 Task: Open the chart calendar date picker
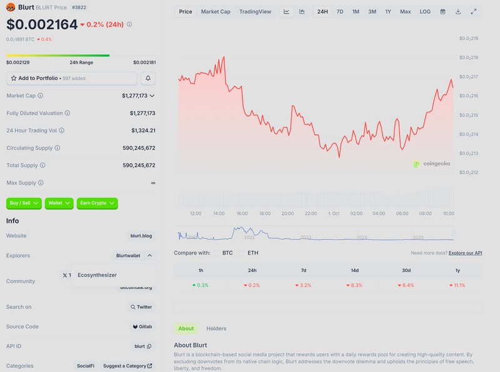pyautogui.click(x=442, y=12)
